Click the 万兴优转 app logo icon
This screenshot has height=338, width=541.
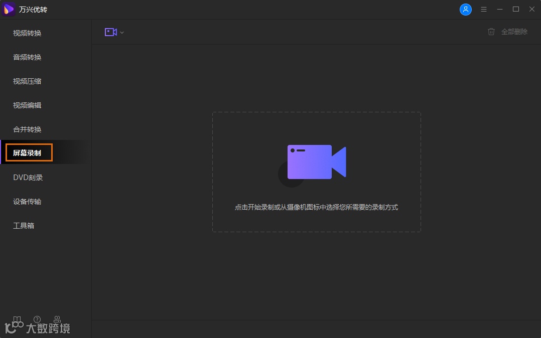pyautogui.click(x=8, y=9)
